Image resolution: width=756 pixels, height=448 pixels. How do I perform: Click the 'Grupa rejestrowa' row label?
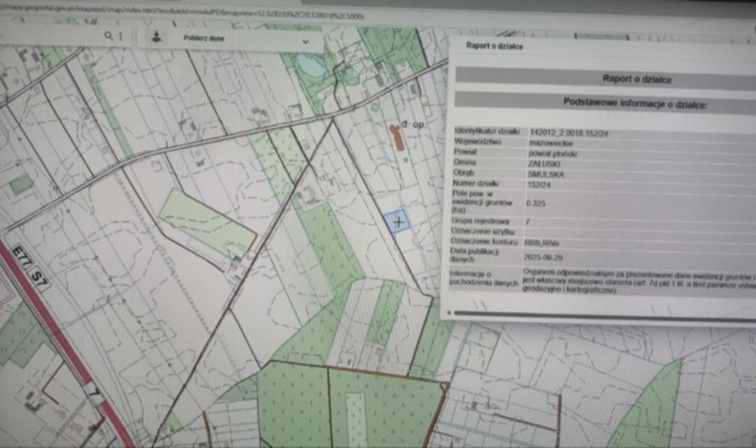pos(479,221)
